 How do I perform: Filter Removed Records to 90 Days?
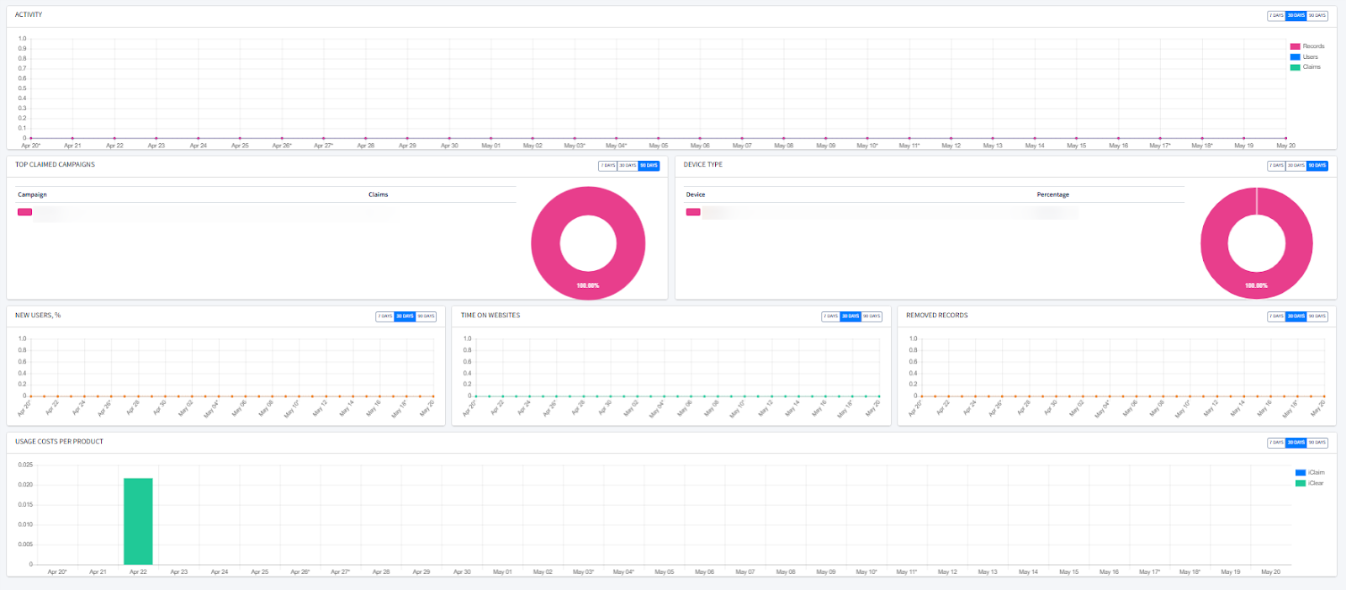coord(1317,316)
